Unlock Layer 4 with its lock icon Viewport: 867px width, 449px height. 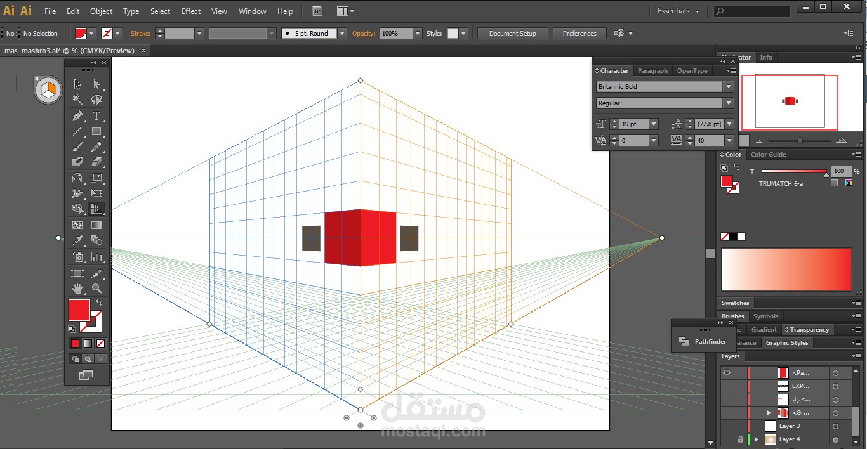pos(740,439)
